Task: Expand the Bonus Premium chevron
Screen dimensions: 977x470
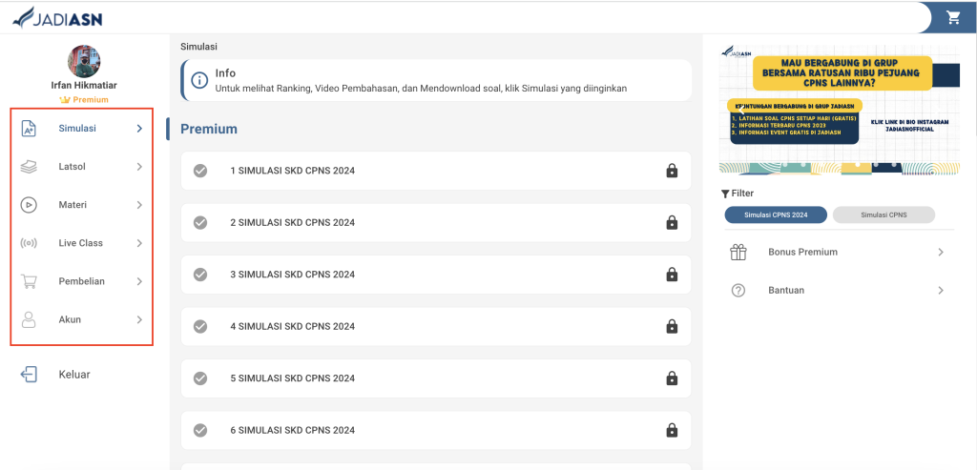Action: 940,253
